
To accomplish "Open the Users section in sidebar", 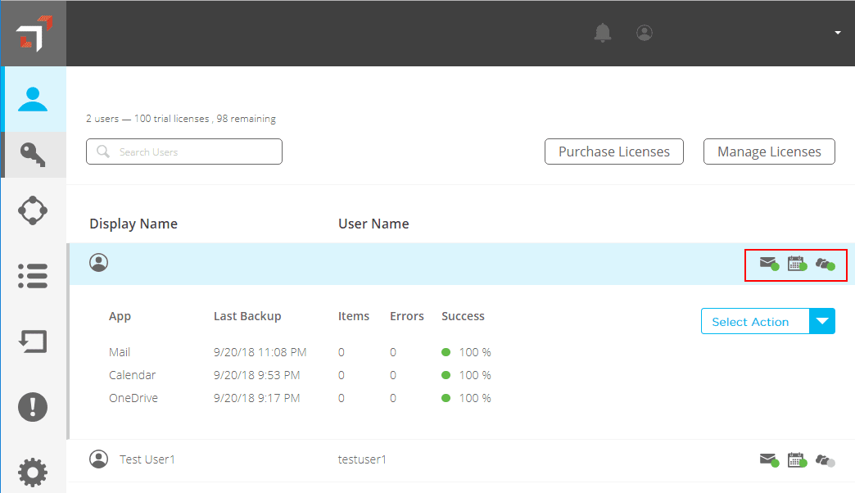I will (x=33, y=99).
